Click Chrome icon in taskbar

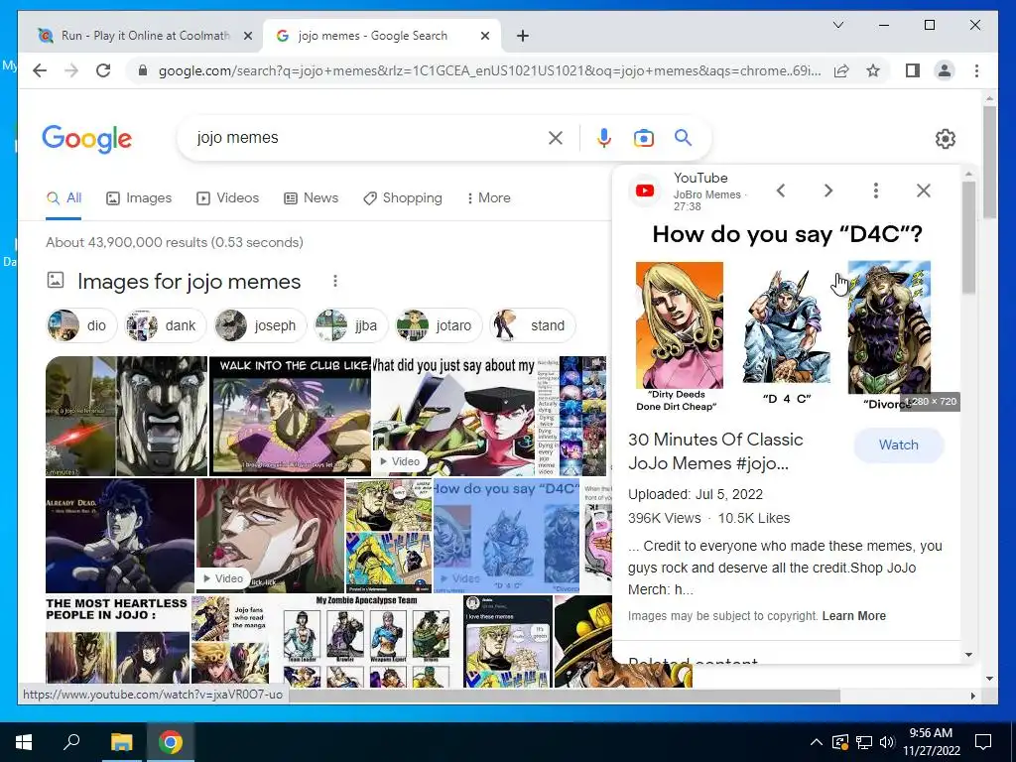[171, 742]
